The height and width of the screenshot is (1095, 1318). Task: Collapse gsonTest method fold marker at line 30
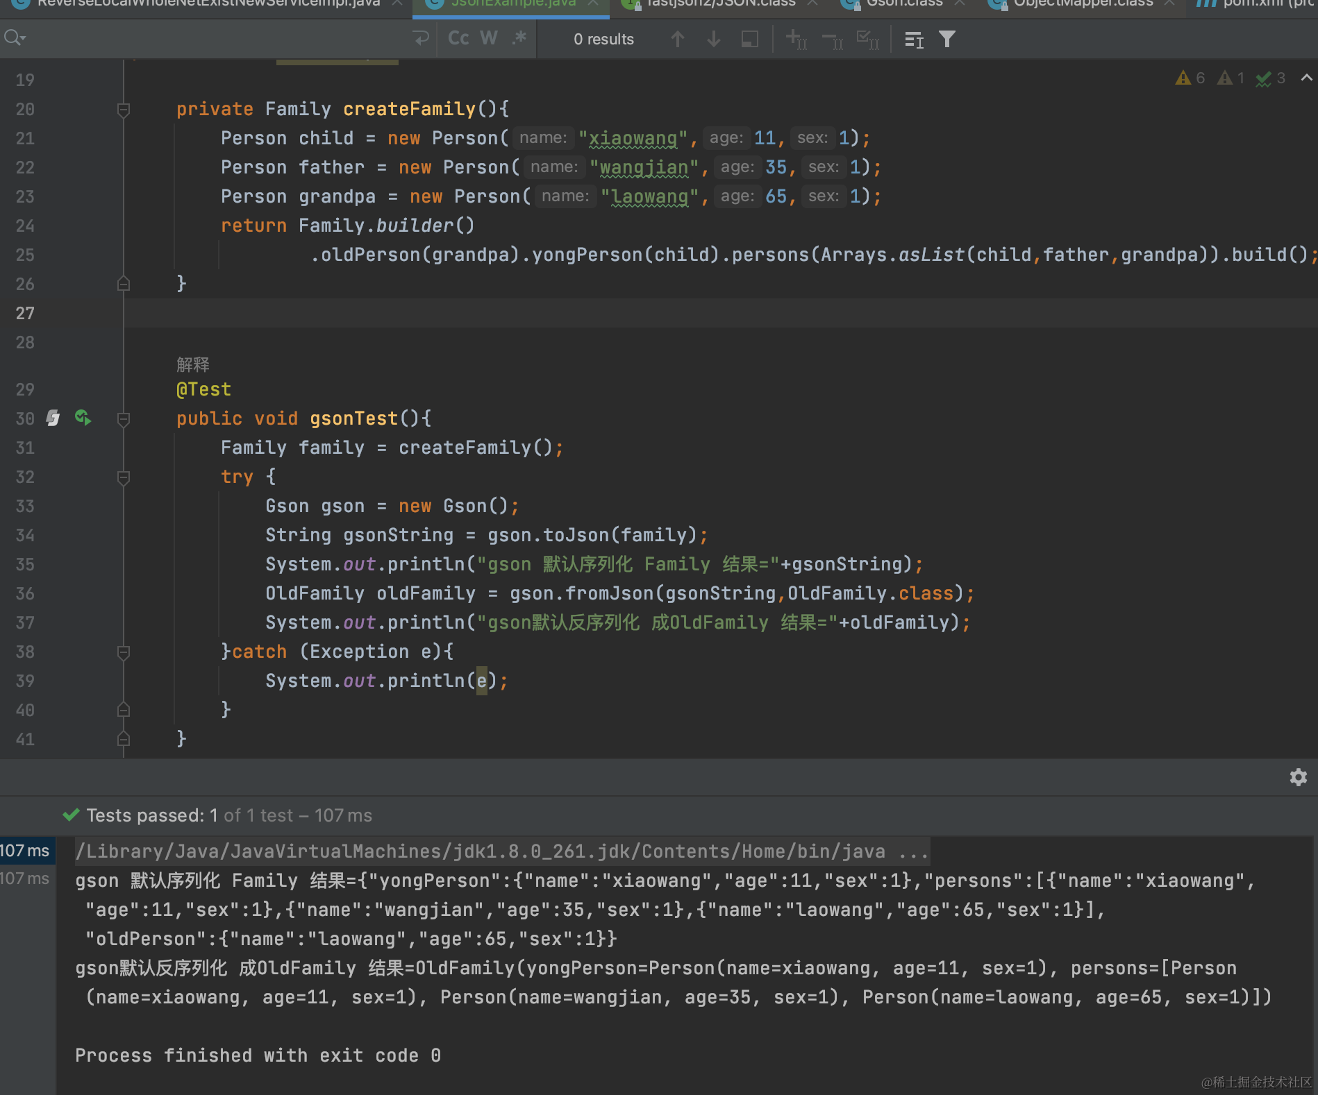124,419
